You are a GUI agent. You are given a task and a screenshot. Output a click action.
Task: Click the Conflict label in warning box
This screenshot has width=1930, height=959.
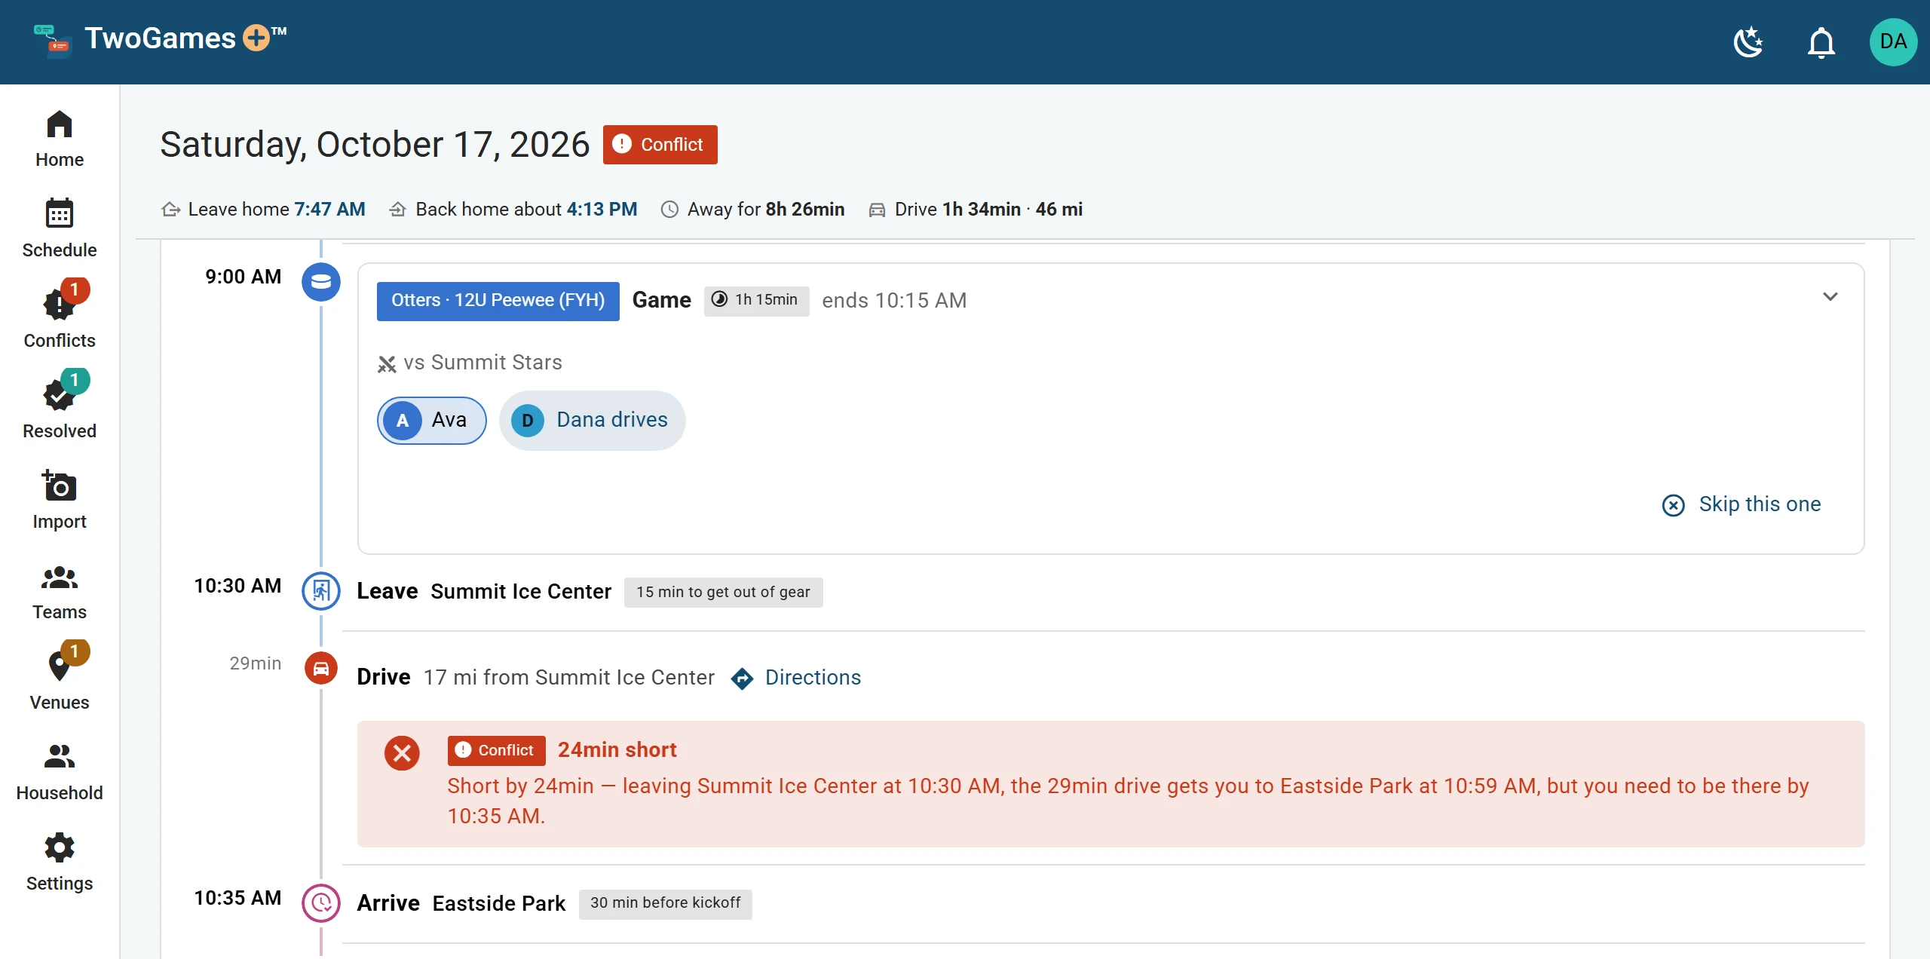[497, 751]
